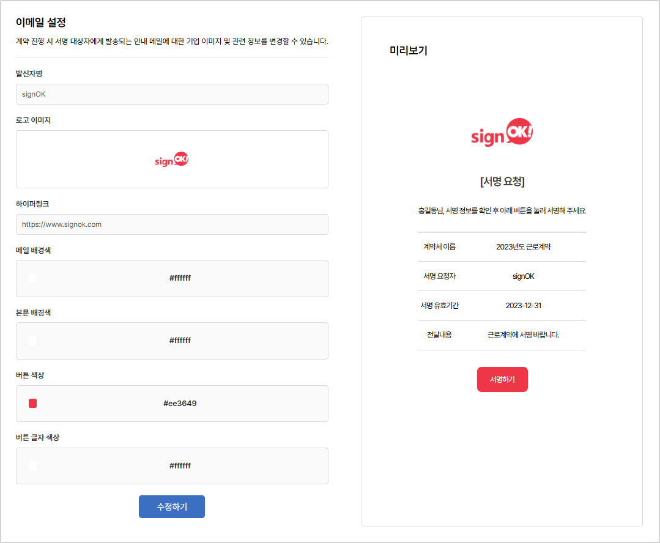Click the 근로계약에 서명 바랍니다. message text

[523, 335]
